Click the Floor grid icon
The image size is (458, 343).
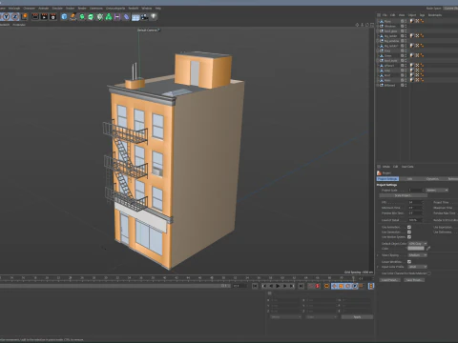(x=135, y=17)
